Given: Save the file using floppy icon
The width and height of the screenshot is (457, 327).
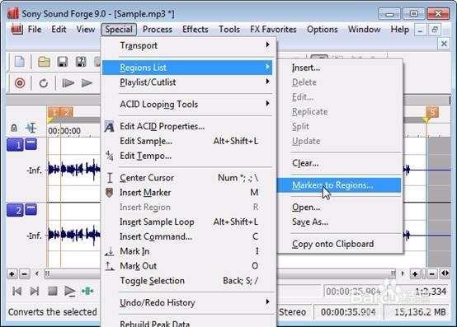Looking at the screenshot, I should coord(63,62).
